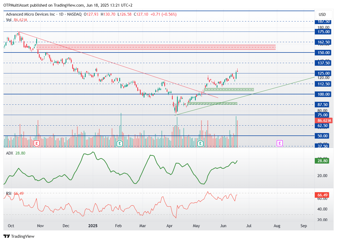The image size is (337, 242).
Task: Click the 162.50 price level label
Action: click(324, 42)
